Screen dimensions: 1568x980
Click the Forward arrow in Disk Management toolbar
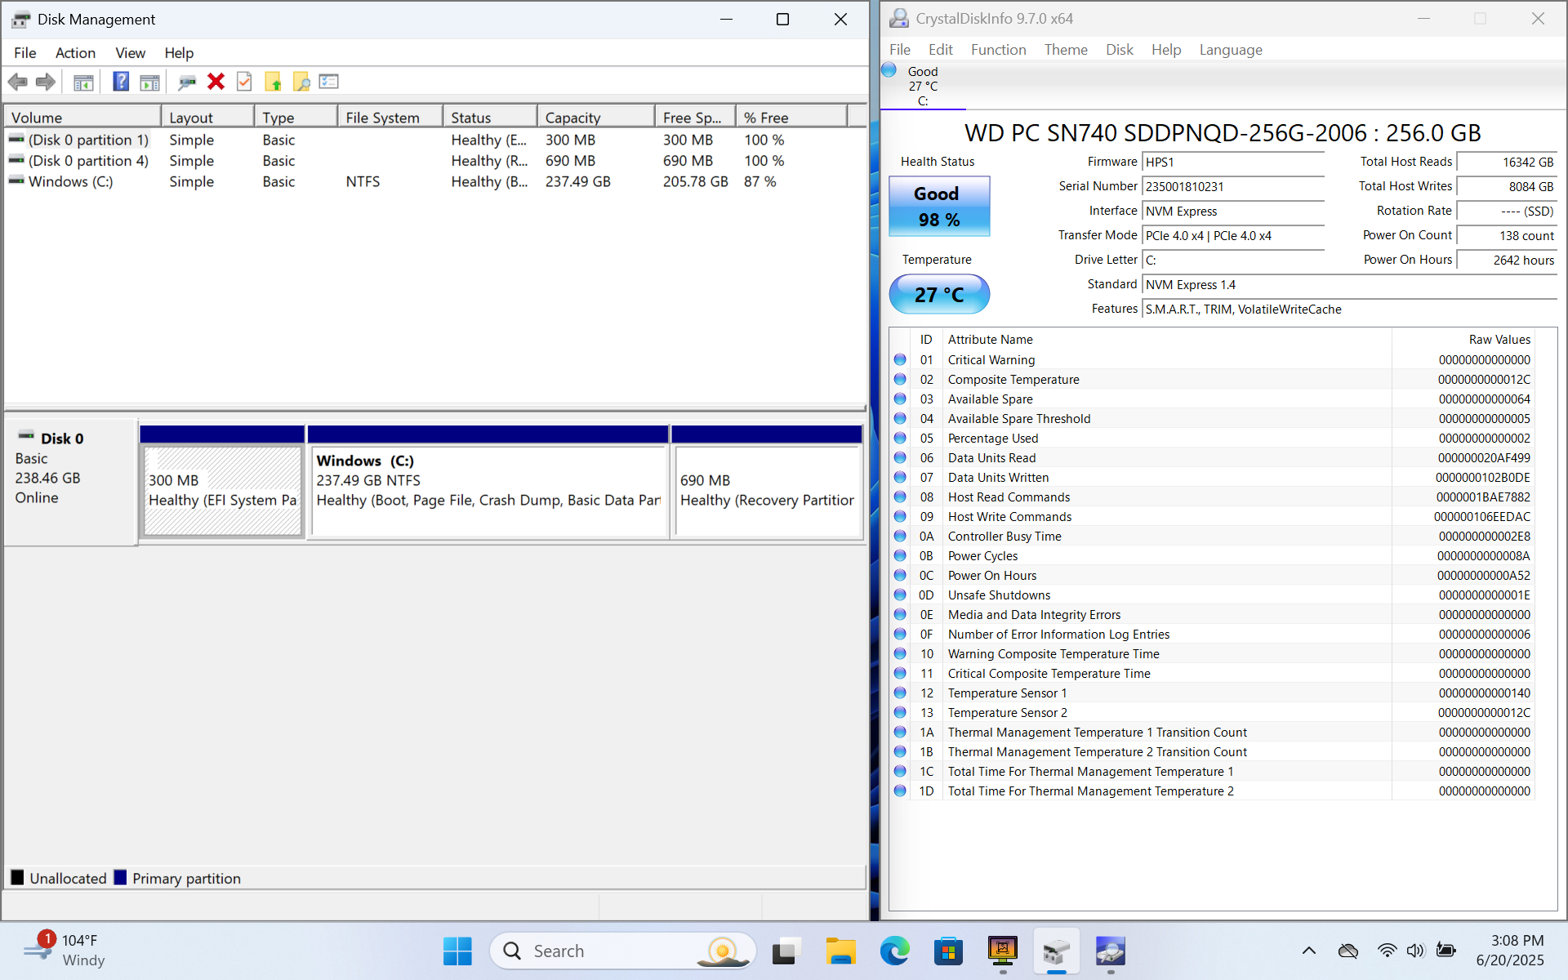point(46,82)
